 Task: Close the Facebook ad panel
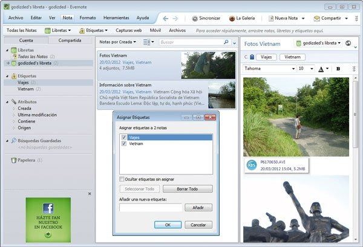click(90, 194)
